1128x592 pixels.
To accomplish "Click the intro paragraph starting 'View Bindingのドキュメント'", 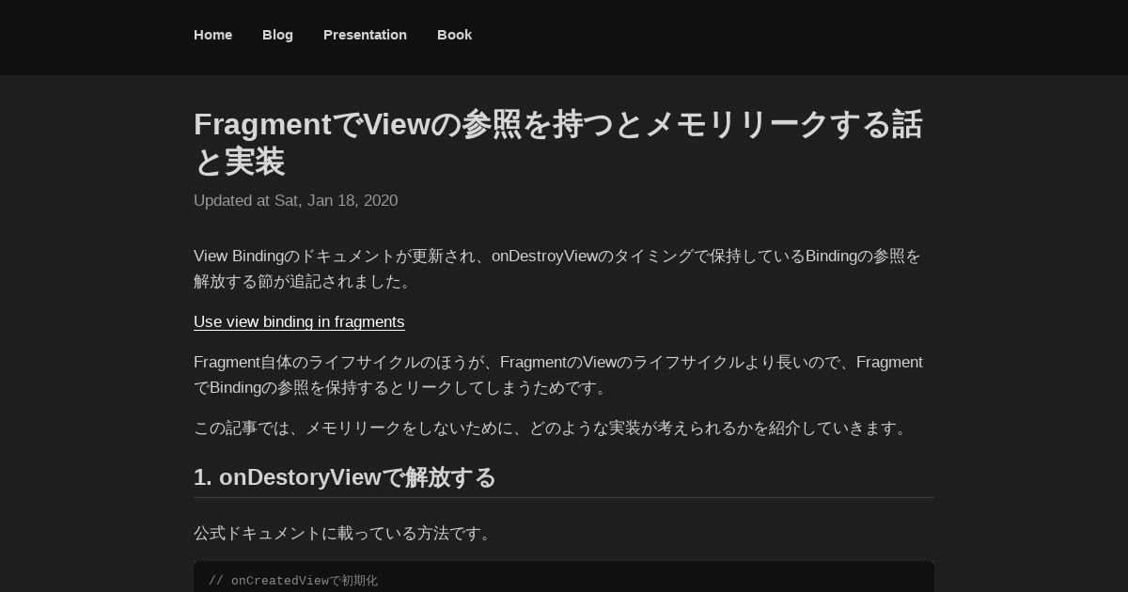I will click(557, 269).
